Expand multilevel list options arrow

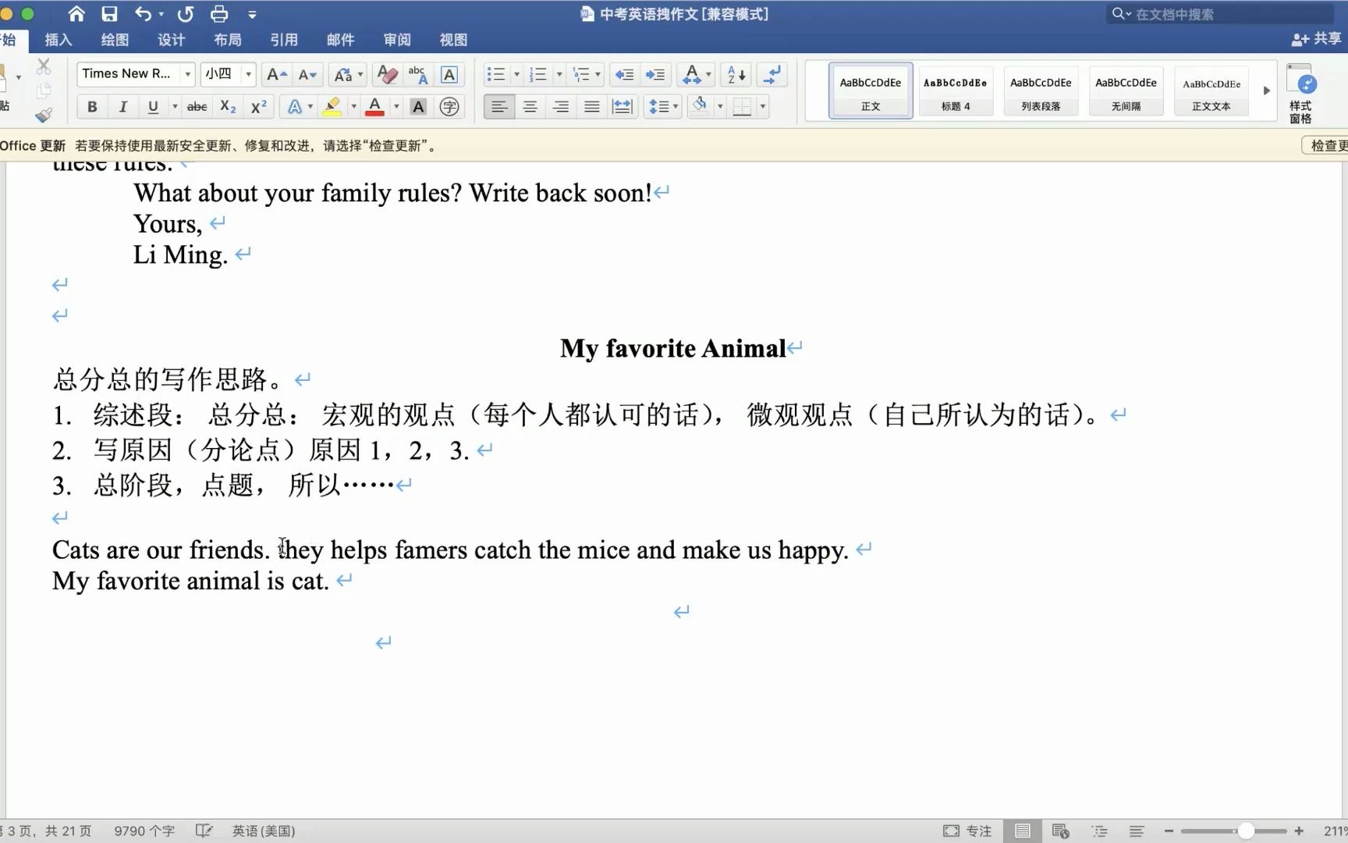point(598,74)
